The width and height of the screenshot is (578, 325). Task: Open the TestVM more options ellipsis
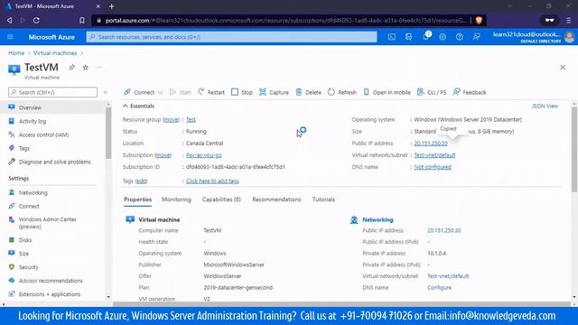tap(98, 68)
